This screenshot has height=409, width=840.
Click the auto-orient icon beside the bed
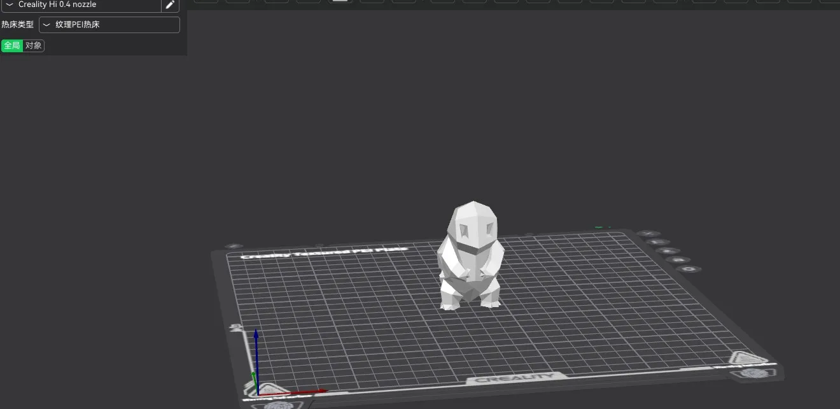659,242
